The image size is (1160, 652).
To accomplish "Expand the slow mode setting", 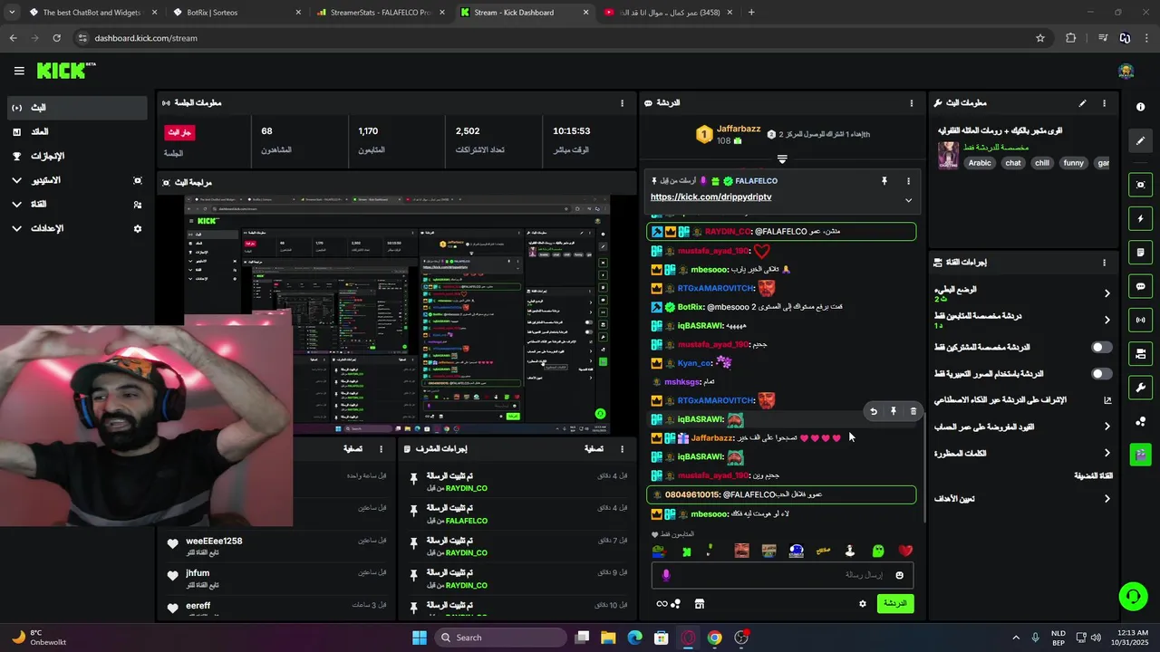I will (x=1107, y=293).
